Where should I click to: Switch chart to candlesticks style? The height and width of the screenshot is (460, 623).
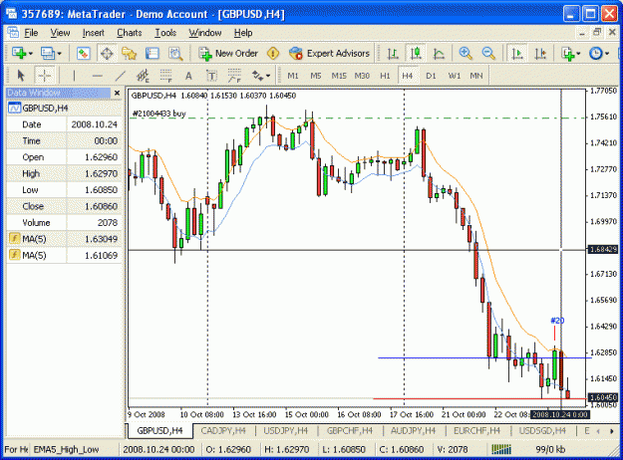(x=416, y=53)
